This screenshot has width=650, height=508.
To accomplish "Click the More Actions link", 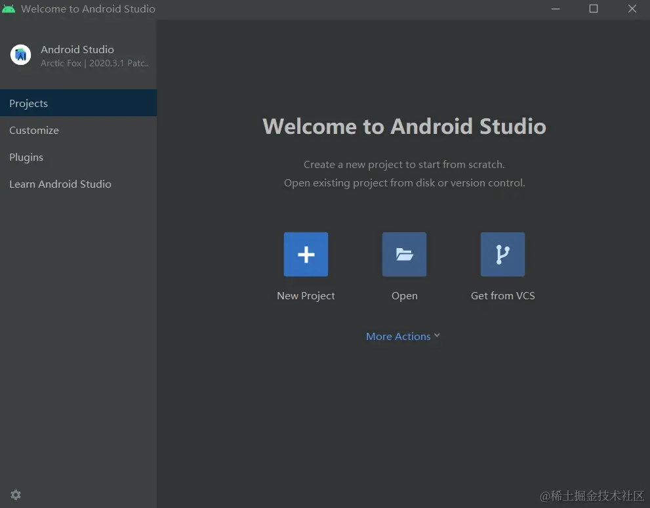I will point(398,336).
